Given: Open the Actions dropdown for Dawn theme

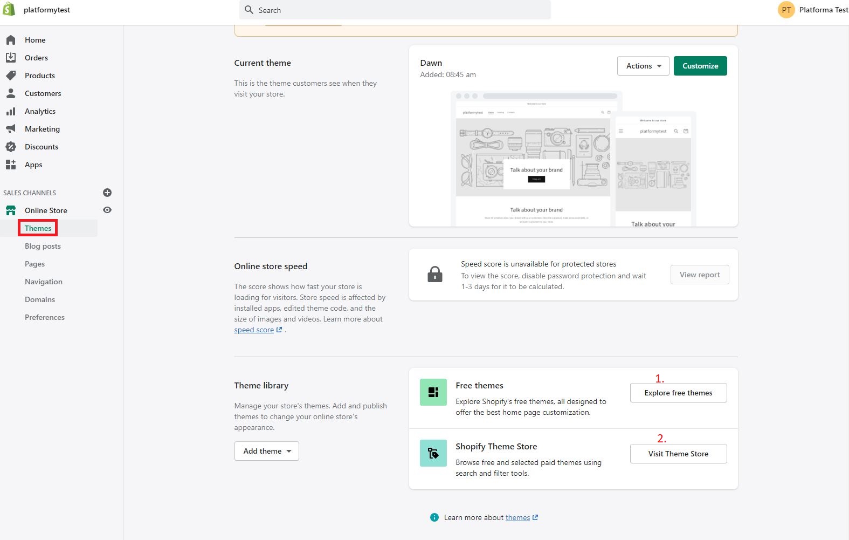Looking at the screenshot, I should pos(643,66).
